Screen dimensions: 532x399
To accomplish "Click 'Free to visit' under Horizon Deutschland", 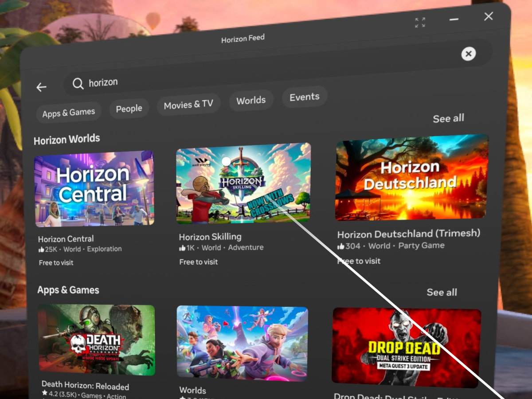I will click(359, 261).
